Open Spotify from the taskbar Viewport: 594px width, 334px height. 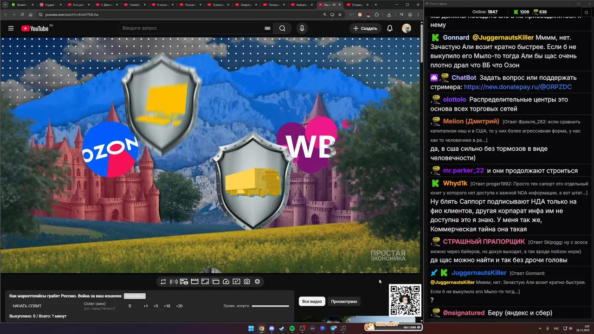(292, 328)
